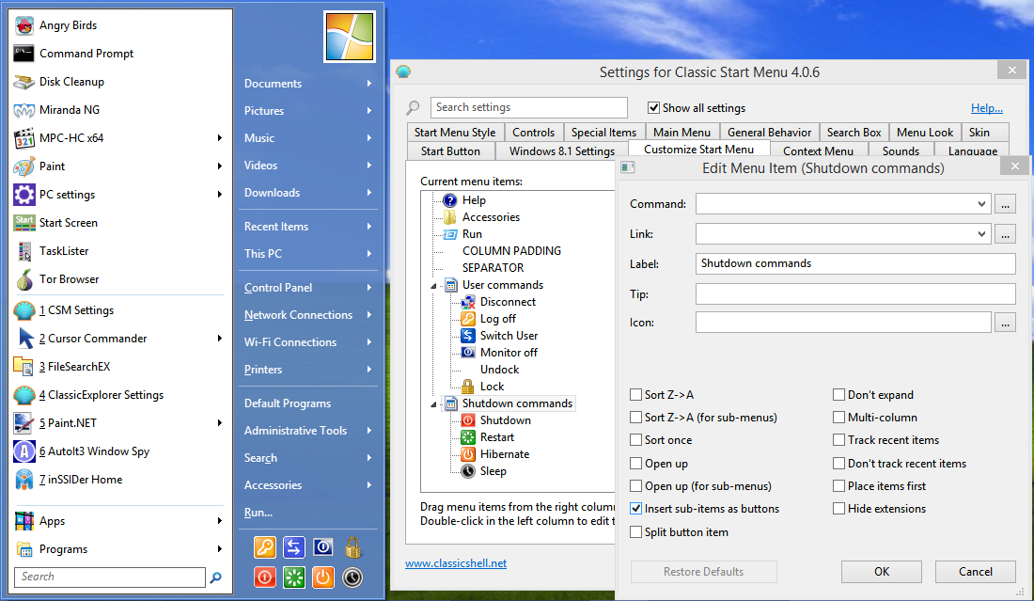The image size is (1034, 601).
Task: Visit www.classicshell.net link
Action: tap(456, 563)
